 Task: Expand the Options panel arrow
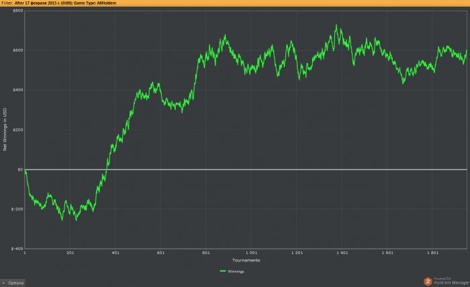click(x=4, y=283)
